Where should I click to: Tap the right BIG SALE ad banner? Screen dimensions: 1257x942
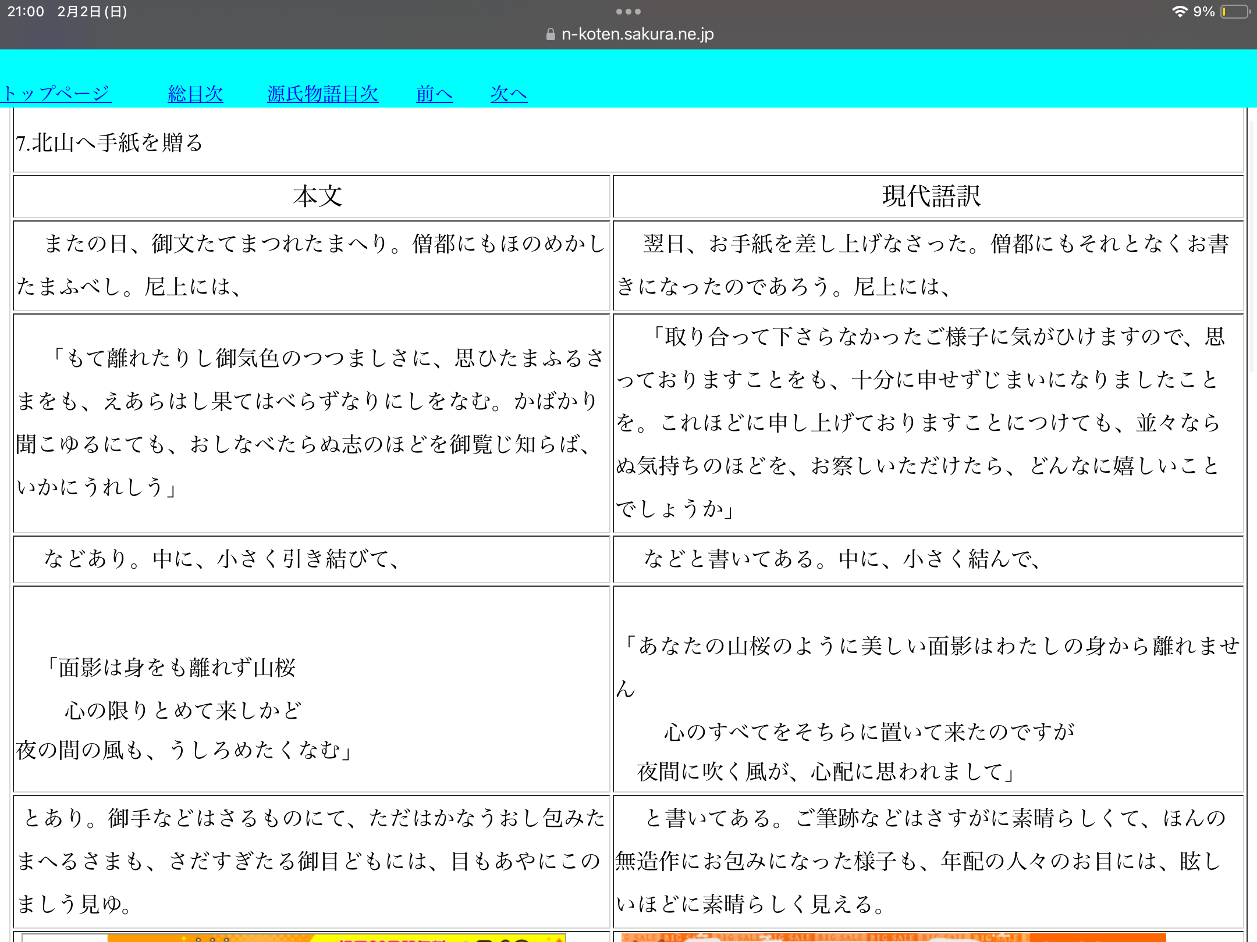893,937
